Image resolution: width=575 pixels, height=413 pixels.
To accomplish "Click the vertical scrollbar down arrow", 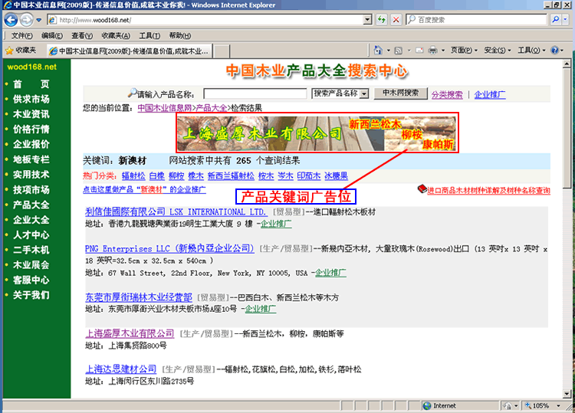I will click(567, 394).
